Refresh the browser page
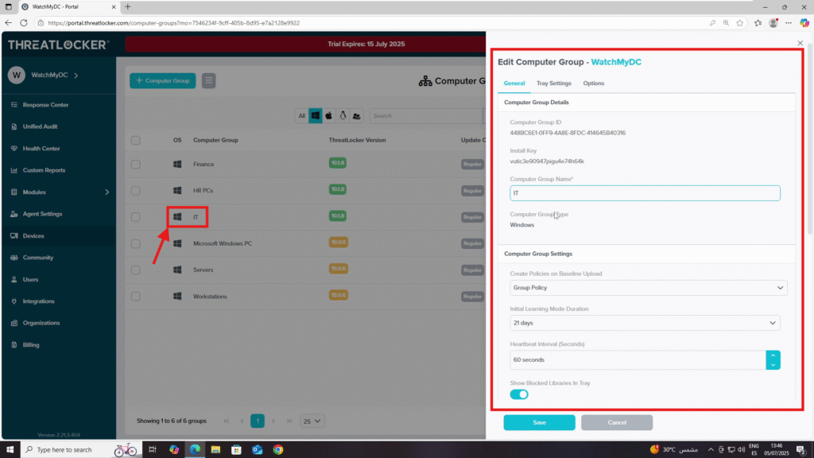Image resolution: width=814 pixels, height=458 pixels. pos(23,23)
